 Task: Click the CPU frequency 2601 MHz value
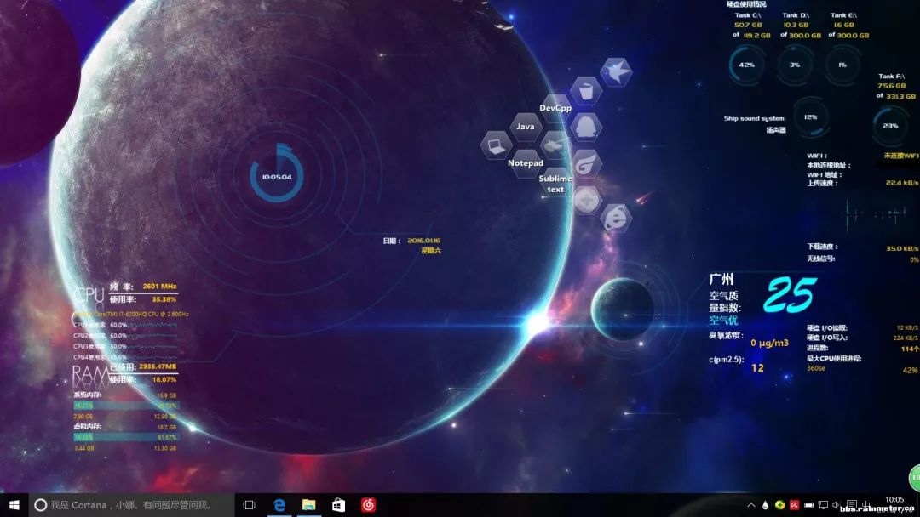[x=159, y=287]
